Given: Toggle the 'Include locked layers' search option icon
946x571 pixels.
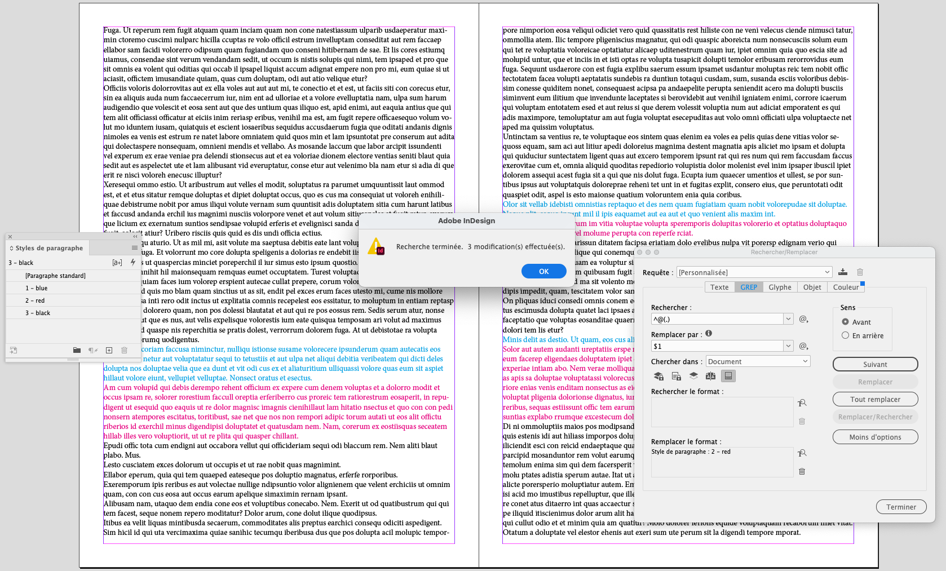Looking at the screenshot, I should (658, 376).
